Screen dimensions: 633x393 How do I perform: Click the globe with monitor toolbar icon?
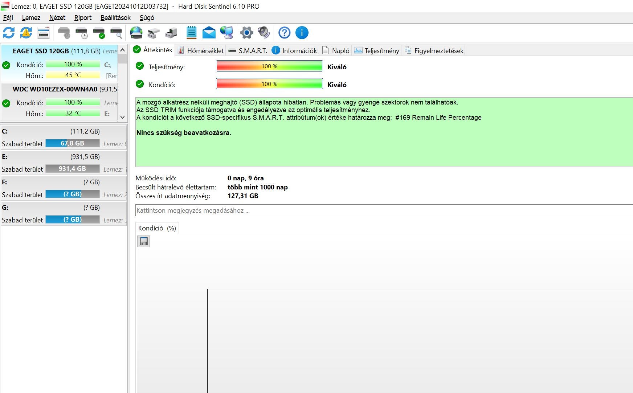coord(227,33)
